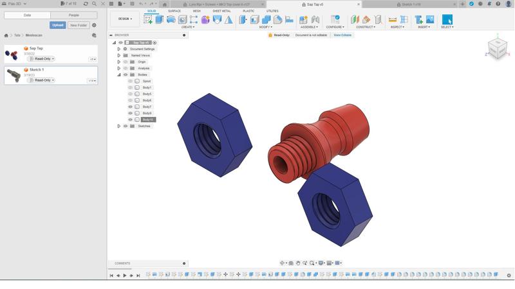Screen dimensions: 515x289
Task: Click the Pan hand tool in navigation bar
Action: coord(298,263)
